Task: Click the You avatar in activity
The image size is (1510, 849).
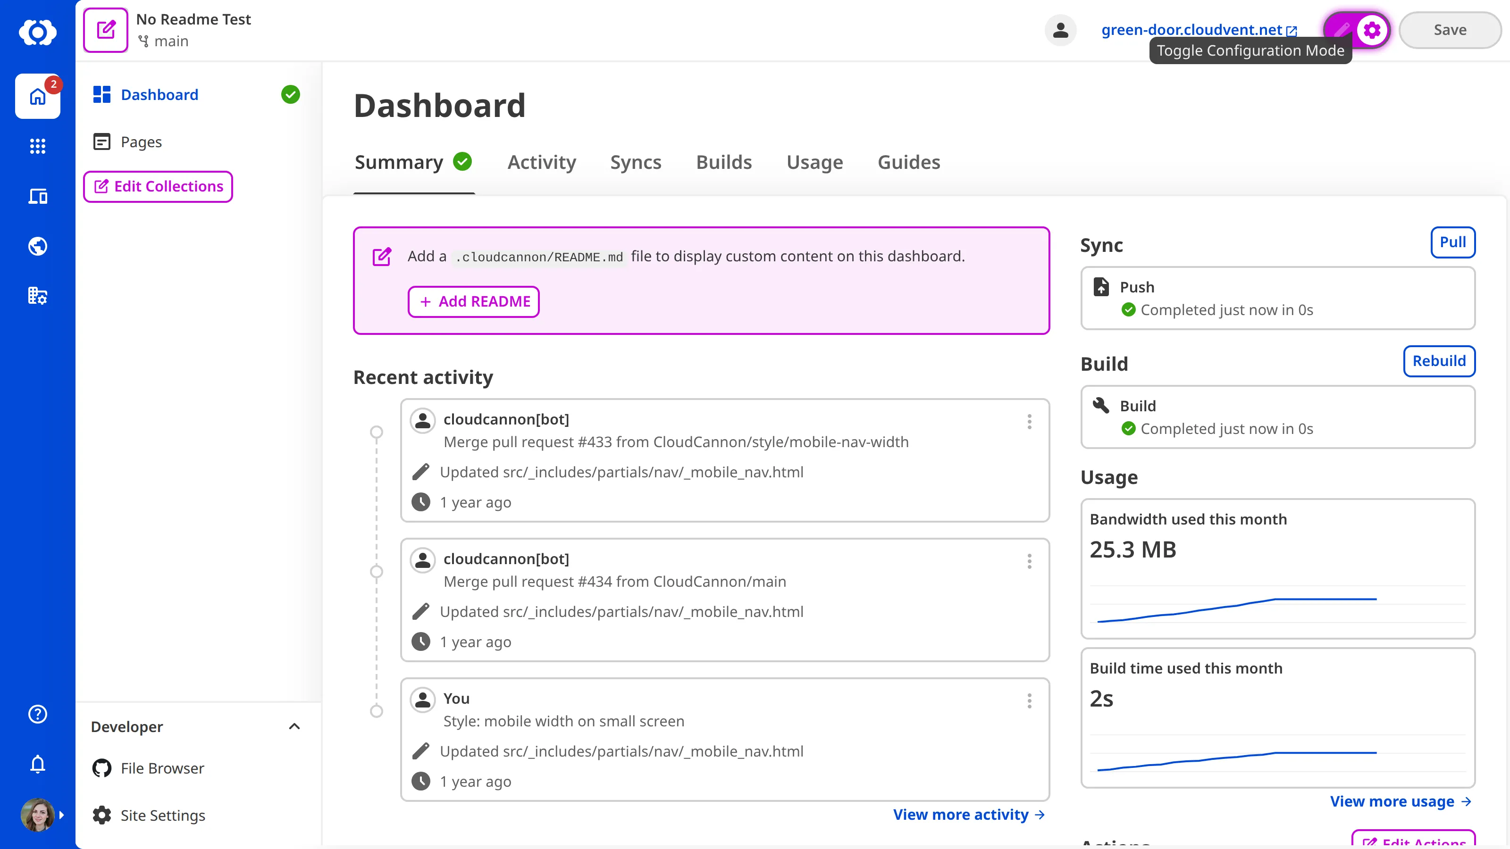Action: 422,699
